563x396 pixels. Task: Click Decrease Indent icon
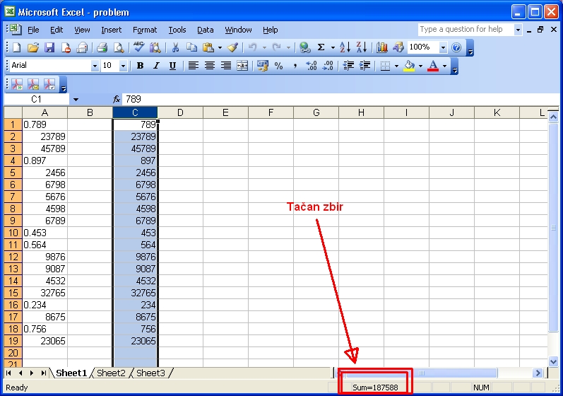[348, 66]
